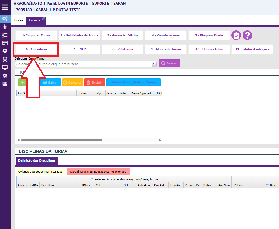Select the Definição das Disciplinas tab

point(37,161)
